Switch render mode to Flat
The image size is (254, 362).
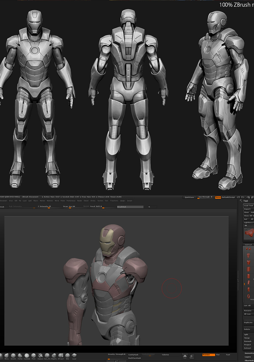click(x=218, y=355)
